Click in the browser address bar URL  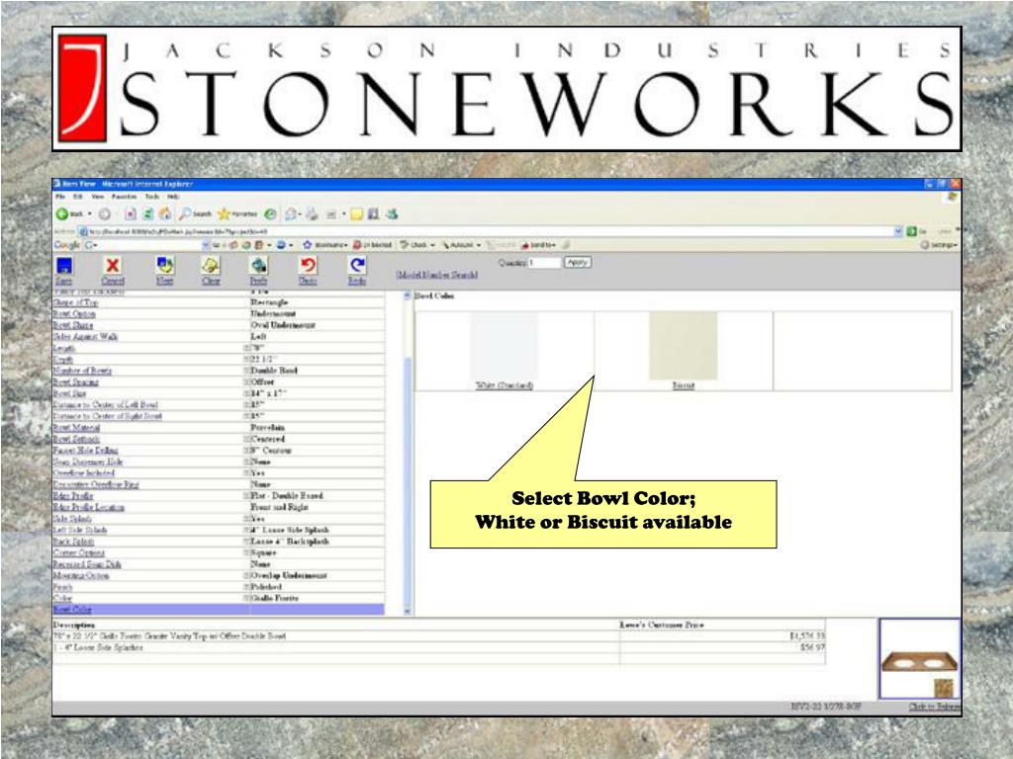click(x=485, y=231)
